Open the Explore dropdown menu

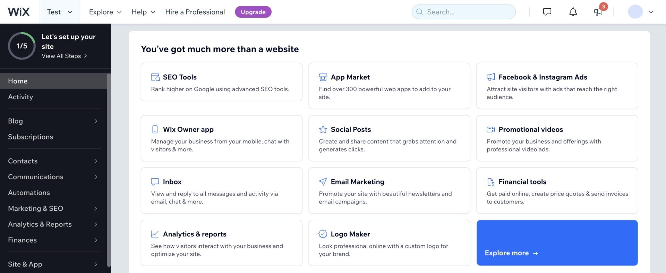pyautogui.click(x=104, y=11)
